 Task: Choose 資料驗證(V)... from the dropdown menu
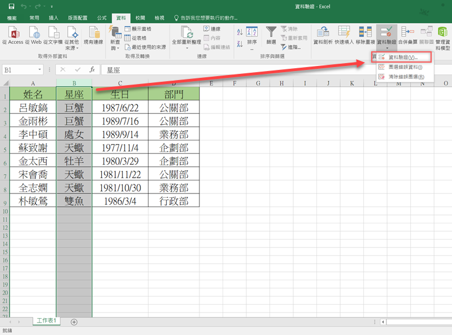pyautogui.click(x=403, y=58)
